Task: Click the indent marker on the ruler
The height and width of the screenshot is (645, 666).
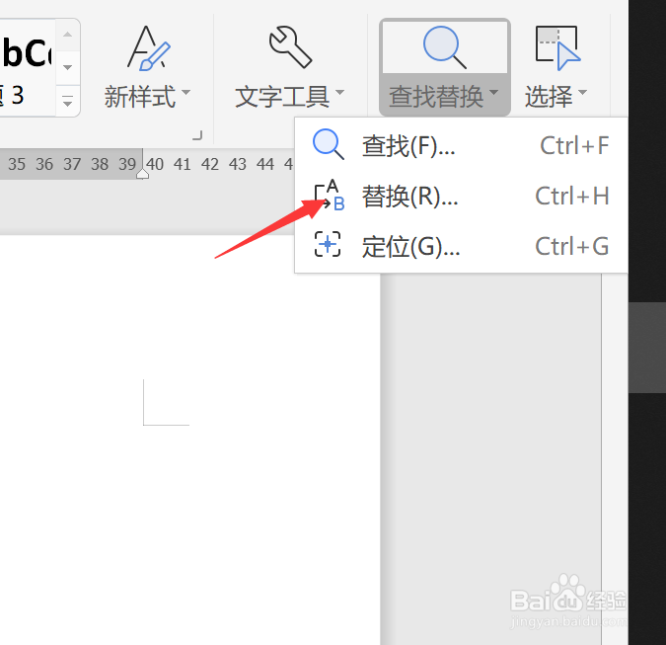Action: [143, 174]
